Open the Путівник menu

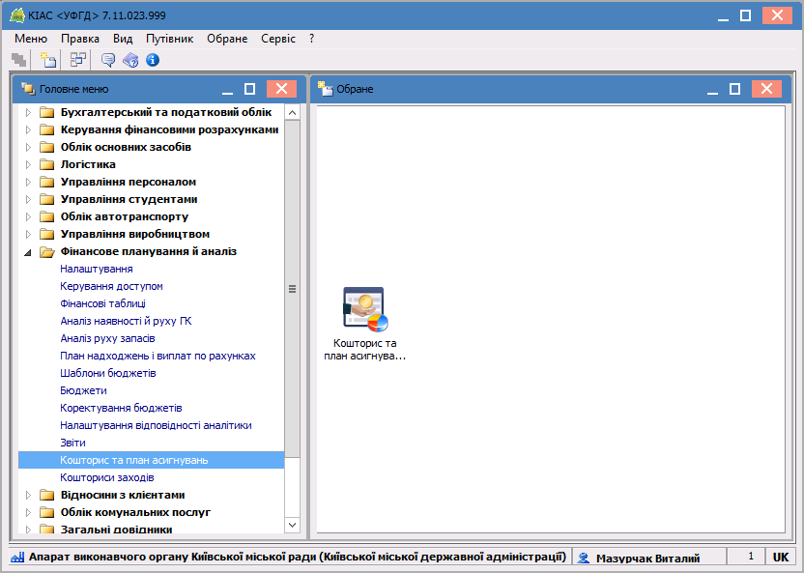coord(169,38)
